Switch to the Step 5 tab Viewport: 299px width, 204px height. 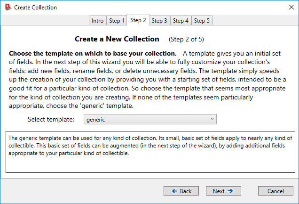pyautogui.click(x=202, y=21)
